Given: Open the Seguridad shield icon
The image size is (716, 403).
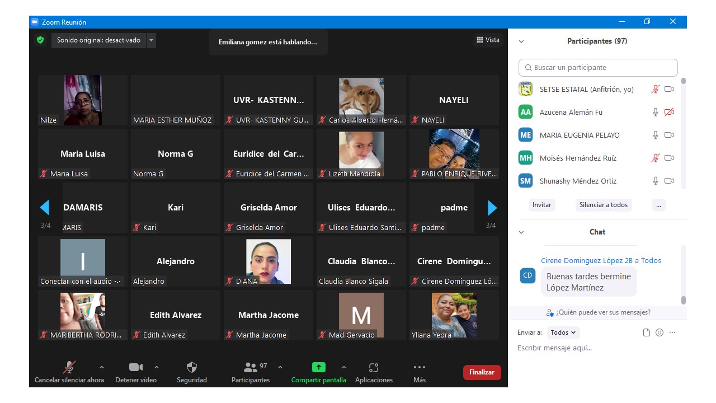Looking at the screenshot, I should pyautogui.click(x=191, y=367).
